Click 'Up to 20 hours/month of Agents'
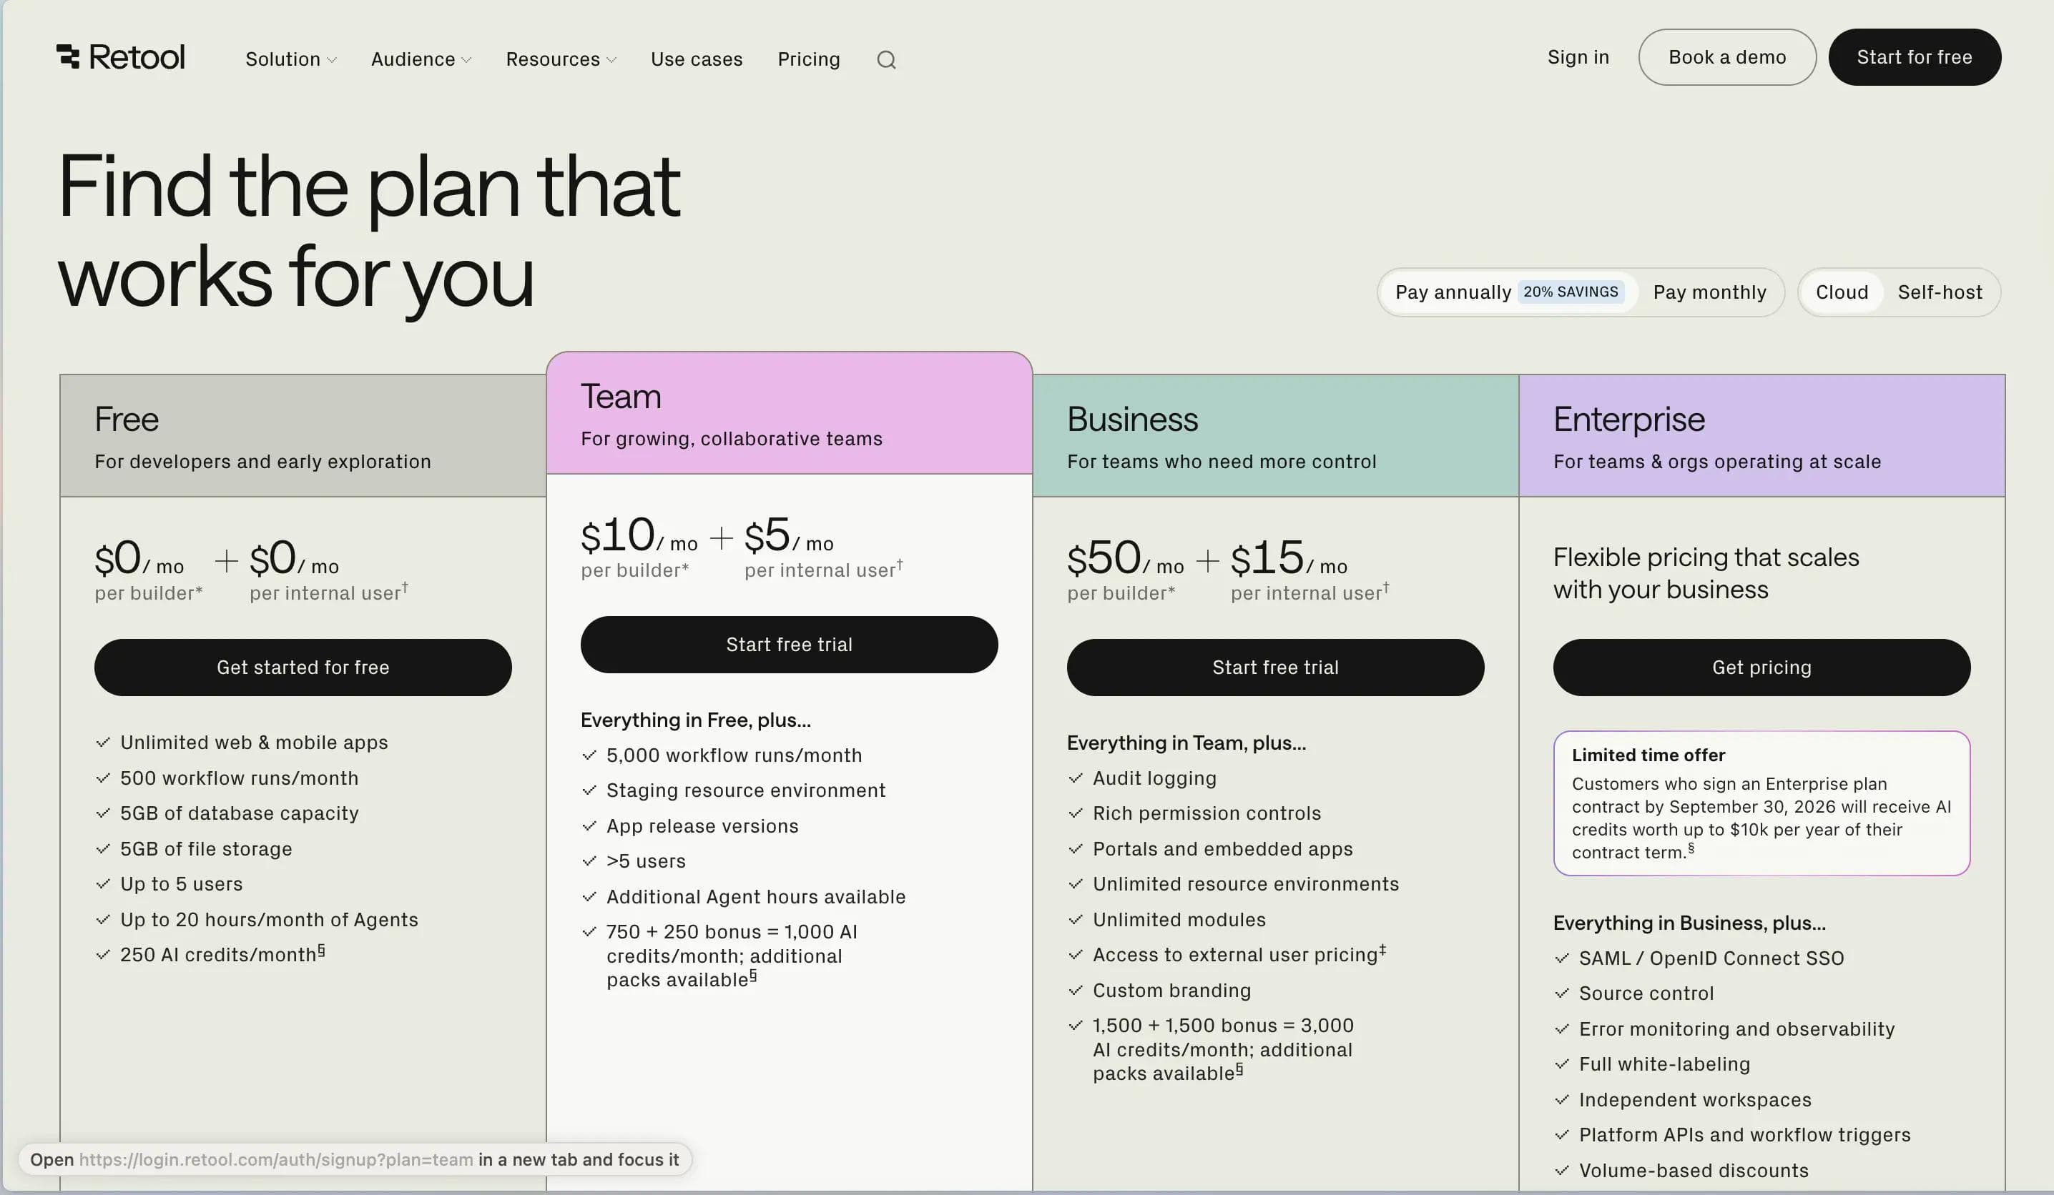Screen dimensions: 2054x1195 [x=268, y=920]
